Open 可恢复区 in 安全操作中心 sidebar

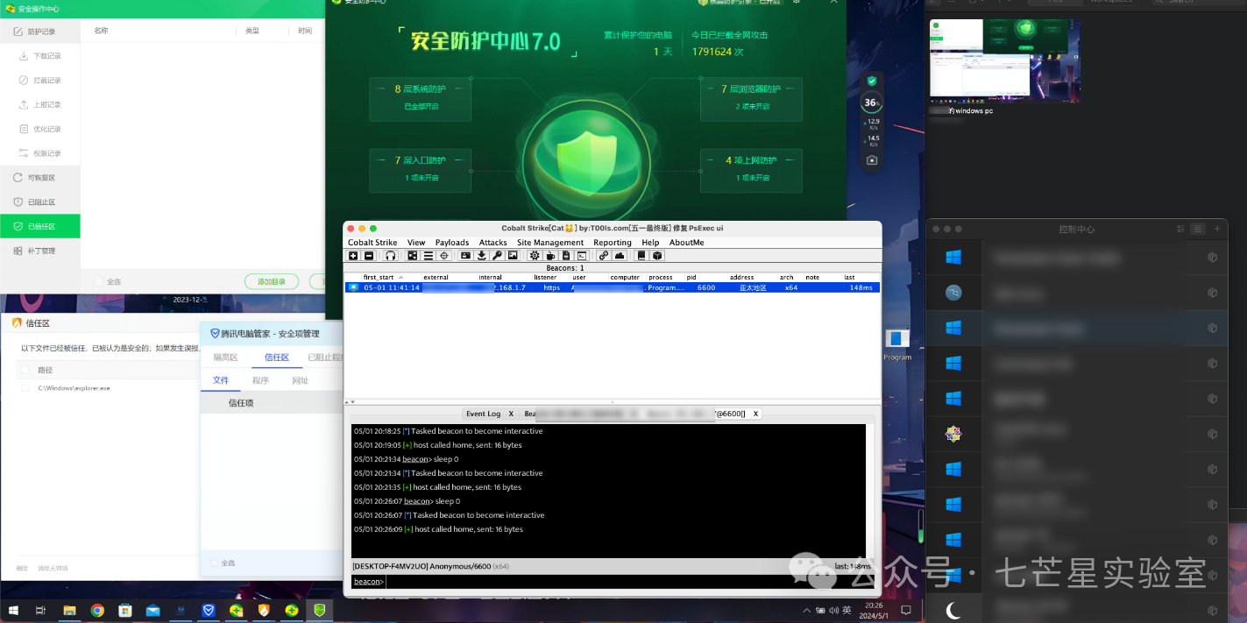[40, 178]
